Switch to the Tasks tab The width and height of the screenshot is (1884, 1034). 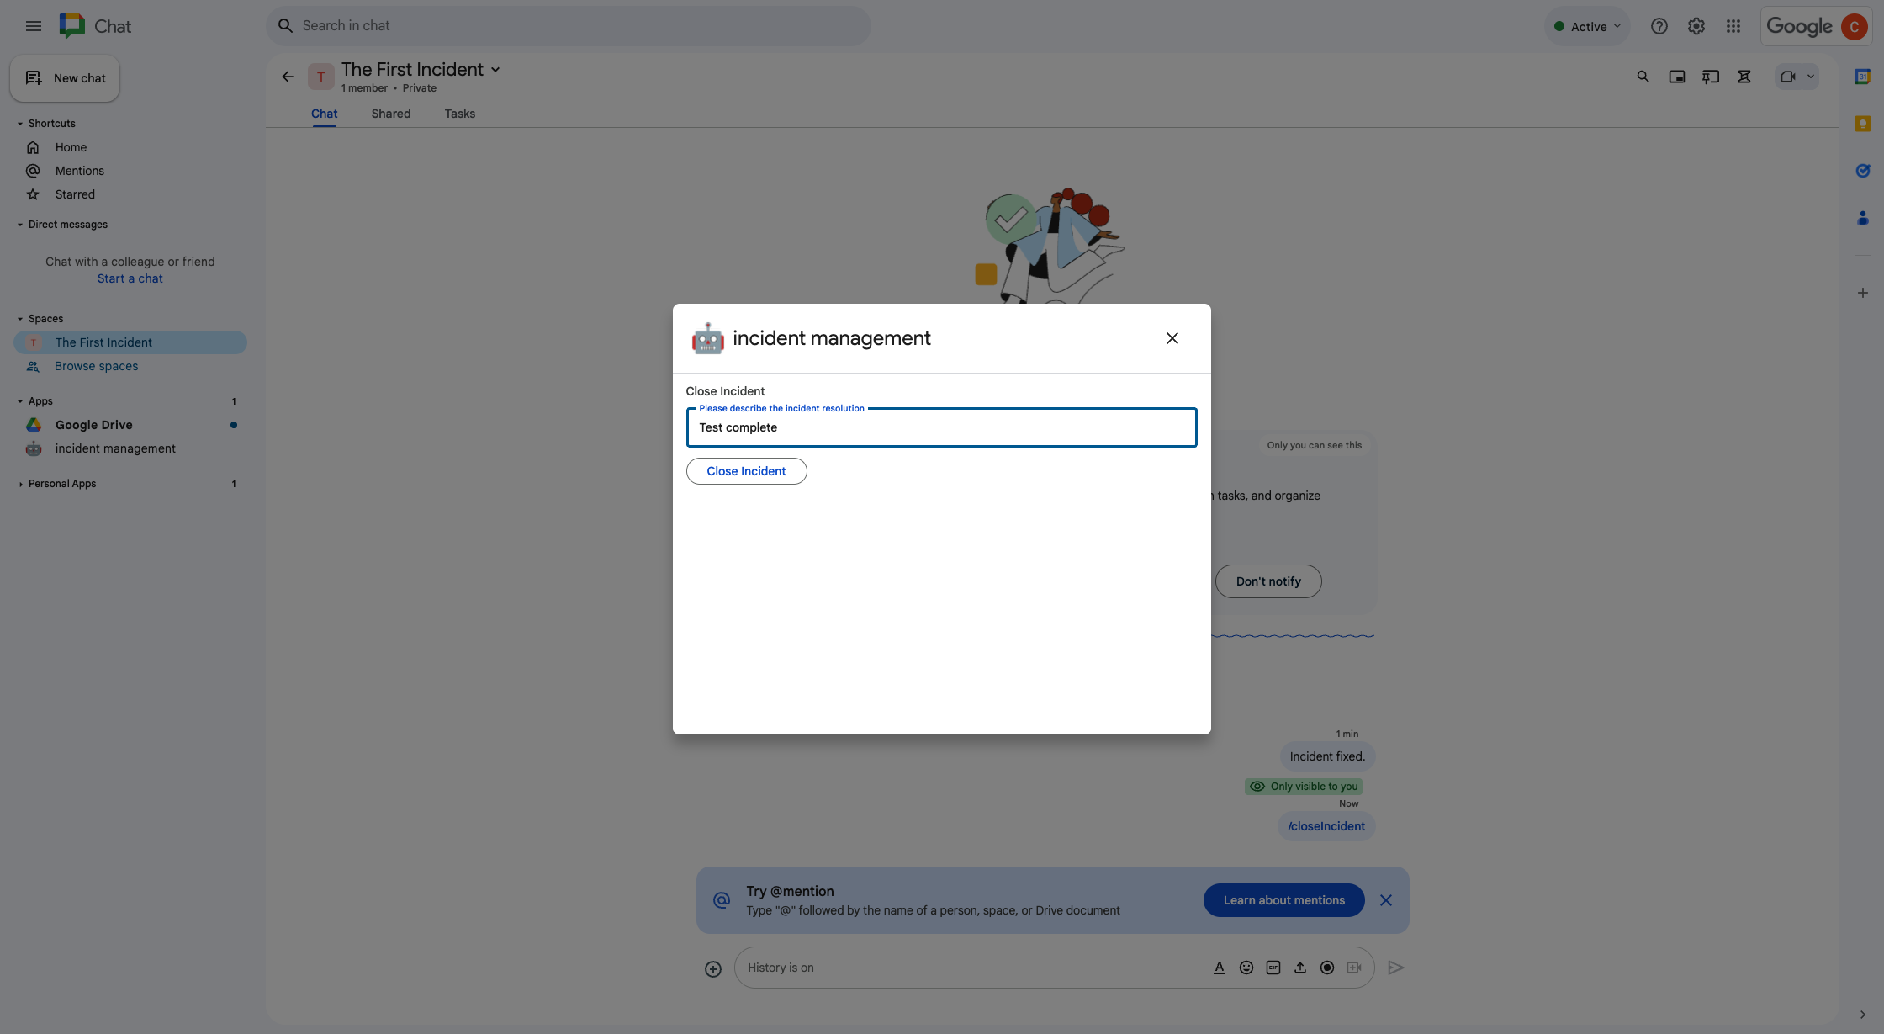[459, 114]
